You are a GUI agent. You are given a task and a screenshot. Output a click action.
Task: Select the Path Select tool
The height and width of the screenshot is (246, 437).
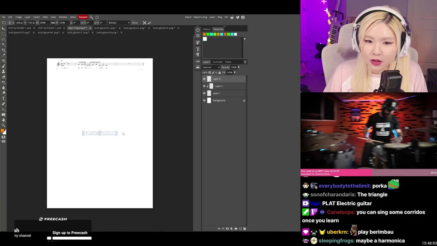[x=3, y=109]
